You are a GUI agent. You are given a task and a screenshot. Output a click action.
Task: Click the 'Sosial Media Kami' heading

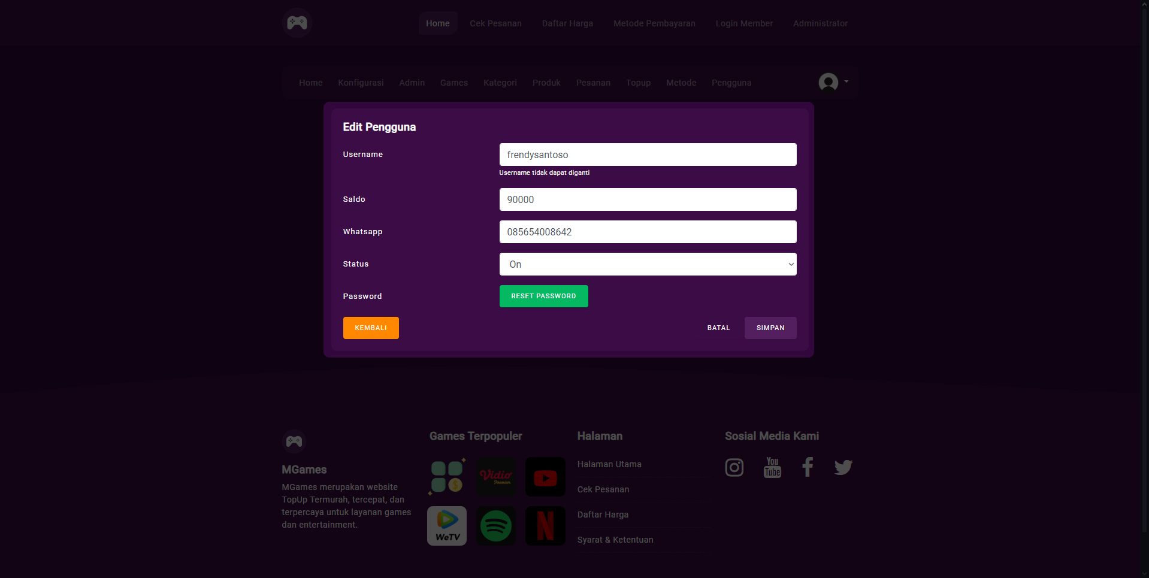coord(772,436)
